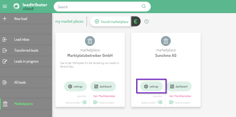Click Herr Marktbetreiber operator link on Sunshine AG
The image size is (236, 117).
point(180,96)
